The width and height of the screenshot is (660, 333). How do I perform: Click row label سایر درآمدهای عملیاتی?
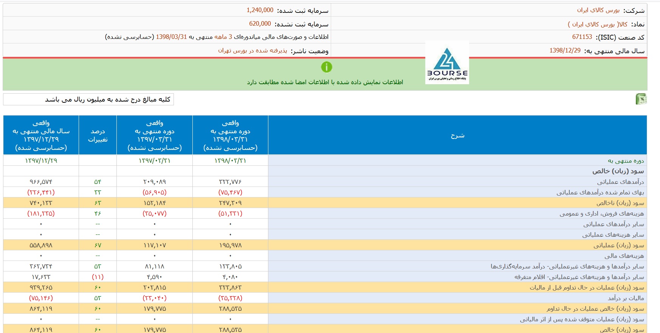click(x=614, y=224)
